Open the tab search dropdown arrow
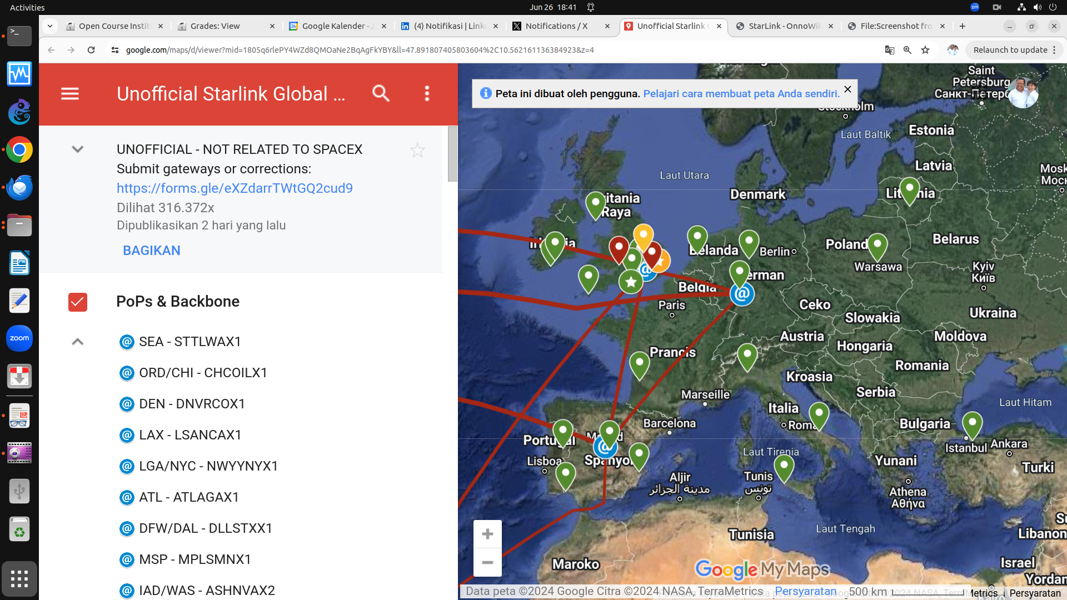Image resolution: width=1067 pixels, height=600 pixels. pyautogui.click(x=50, y=26)
